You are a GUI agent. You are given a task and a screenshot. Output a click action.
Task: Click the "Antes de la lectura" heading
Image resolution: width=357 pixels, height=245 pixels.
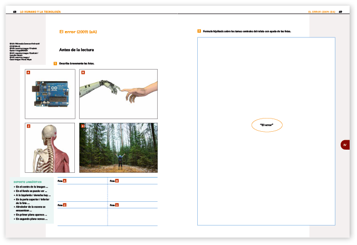pyautogui.click(x=76, y=50)
